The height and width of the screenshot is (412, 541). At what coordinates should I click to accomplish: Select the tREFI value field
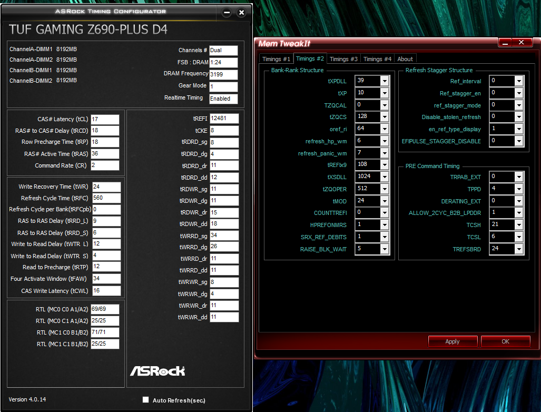click(x=224, y=119)
